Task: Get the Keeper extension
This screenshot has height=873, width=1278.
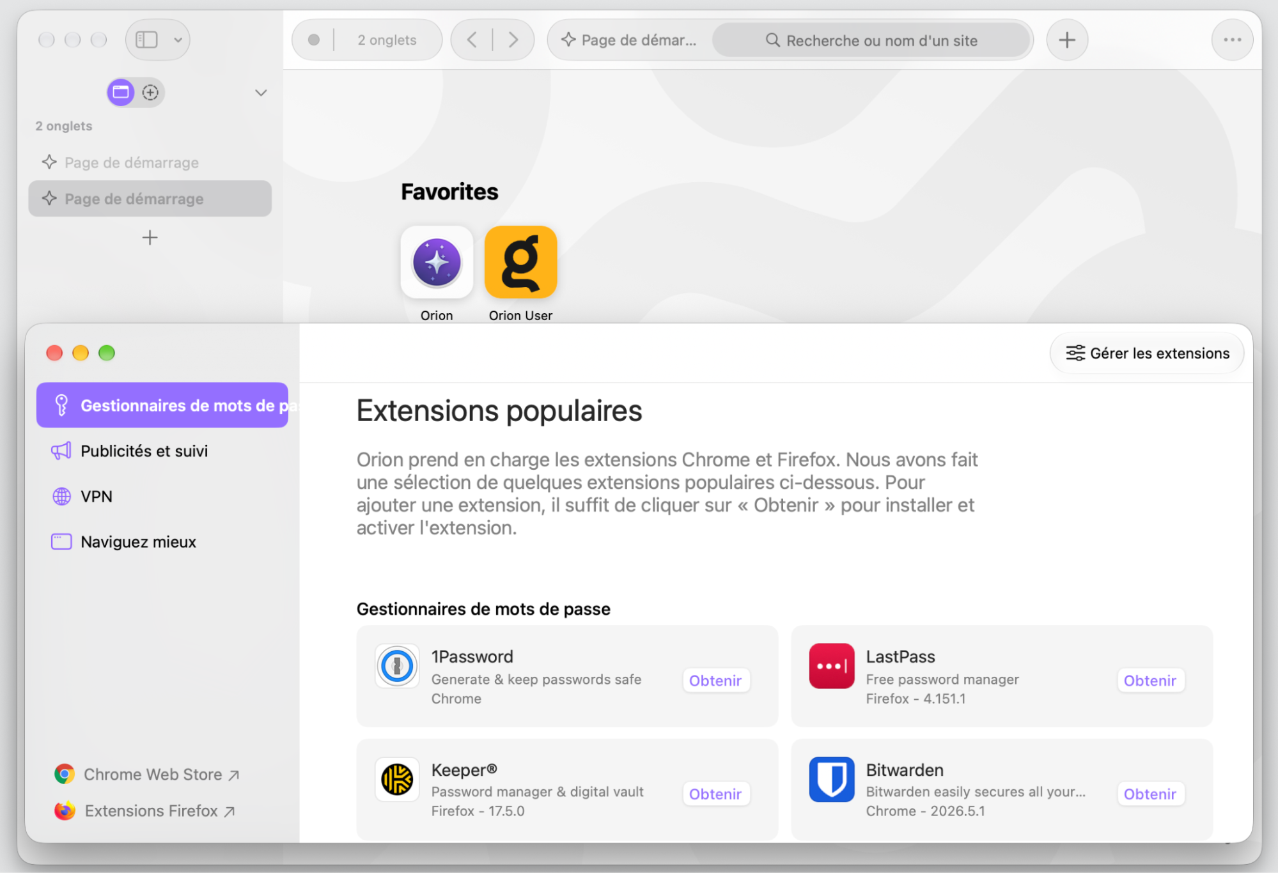Action: pos(715,793)
